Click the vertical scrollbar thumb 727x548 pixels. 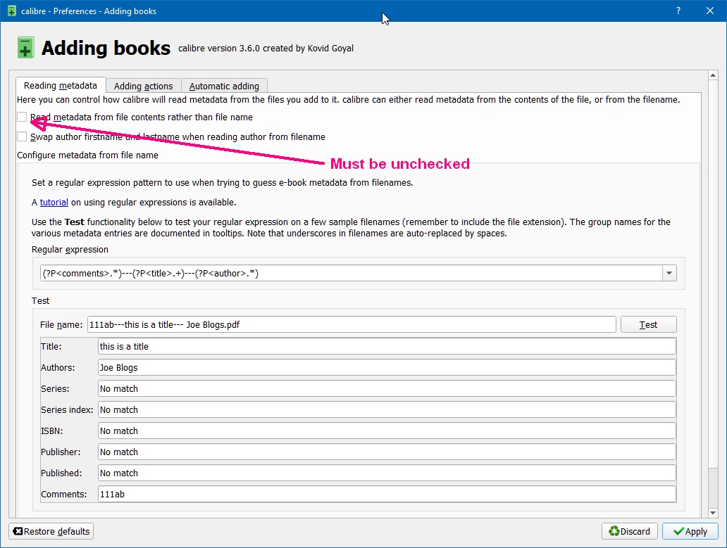pyautogui.click(x=713, y=274)
